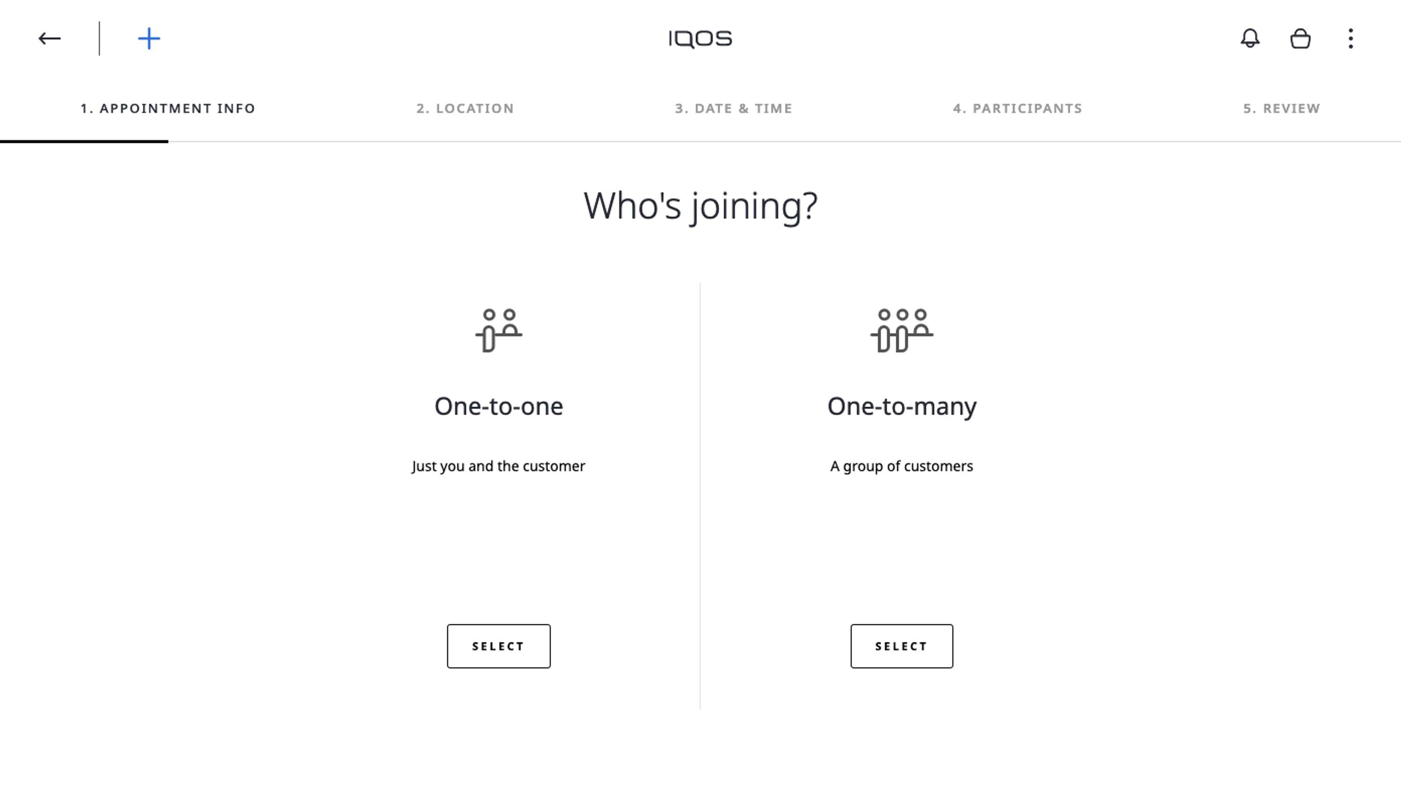The image size is (1401, 790).
Task: Click 'A group of customers' description
Action: tap(902, 466)
